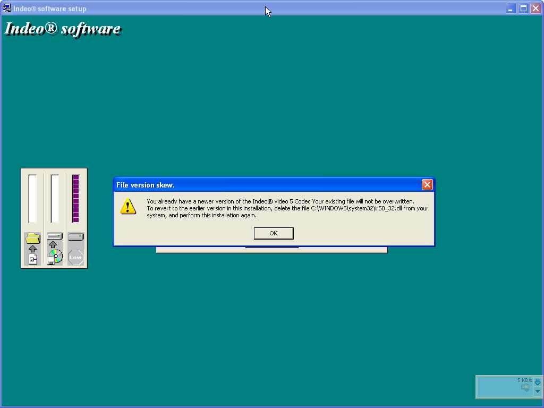Image resolution: width=544 pixels, height=408 pixels.
Task: Click the CD disc source icon
Action: [55, 257]
